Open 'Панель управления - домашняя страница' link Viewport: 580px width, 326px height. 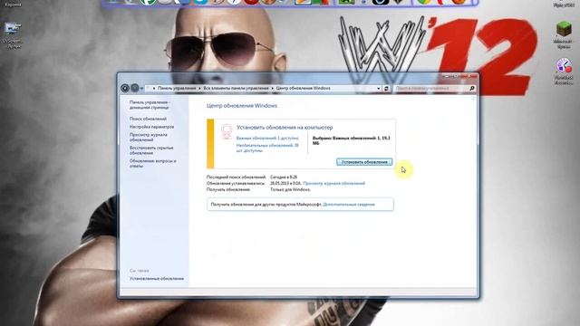tap(150, 105)
